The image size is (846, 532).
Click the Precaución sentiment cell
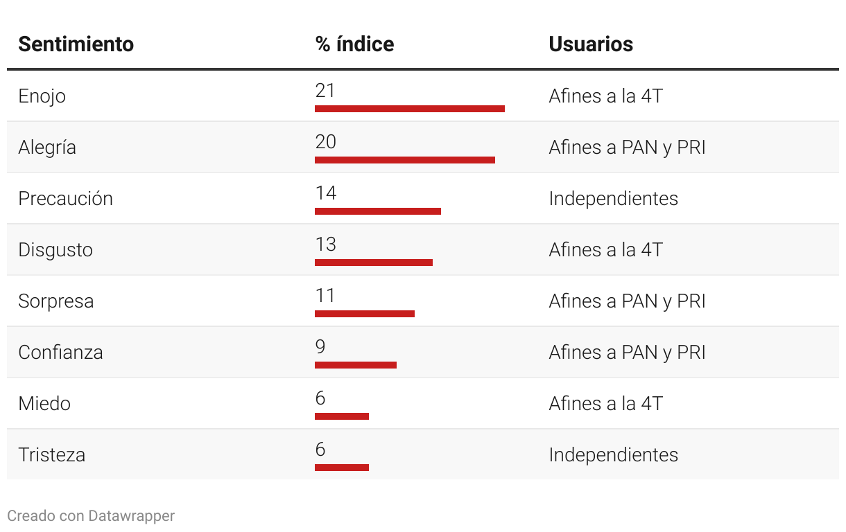coord(65,198)
